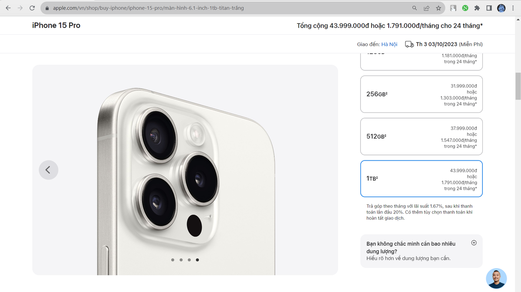Expand the storage capacity help panel
Viewport: 521px width, 292px height.
[x=474, y=243]
